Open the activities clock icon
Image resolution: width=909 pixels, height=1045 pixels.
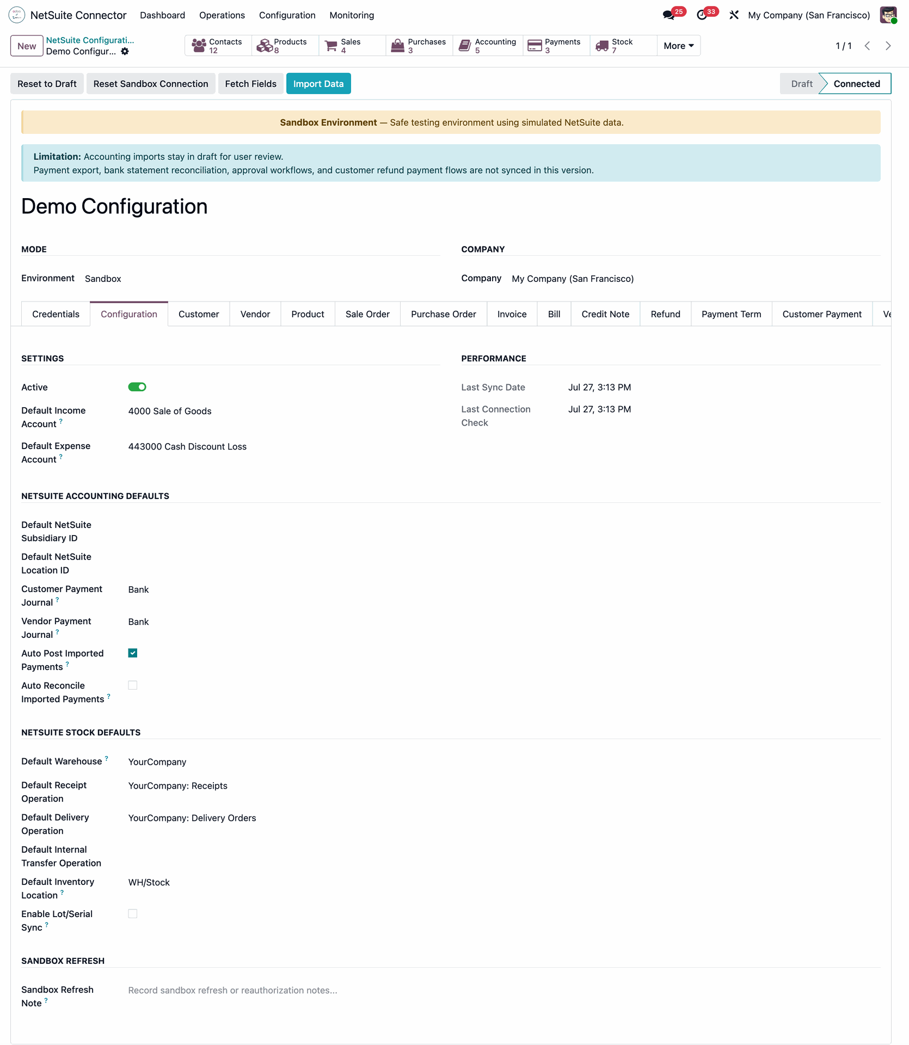pos(702,15)
